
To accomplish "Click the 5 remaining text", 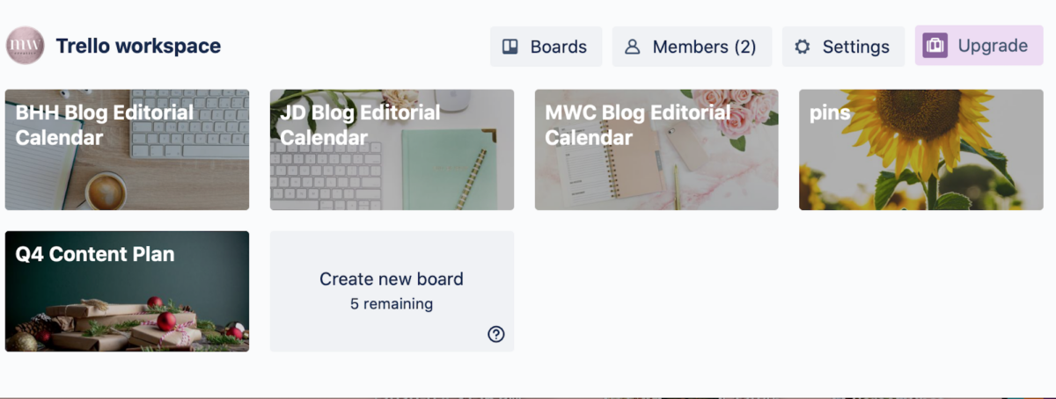I will (392, 304).
